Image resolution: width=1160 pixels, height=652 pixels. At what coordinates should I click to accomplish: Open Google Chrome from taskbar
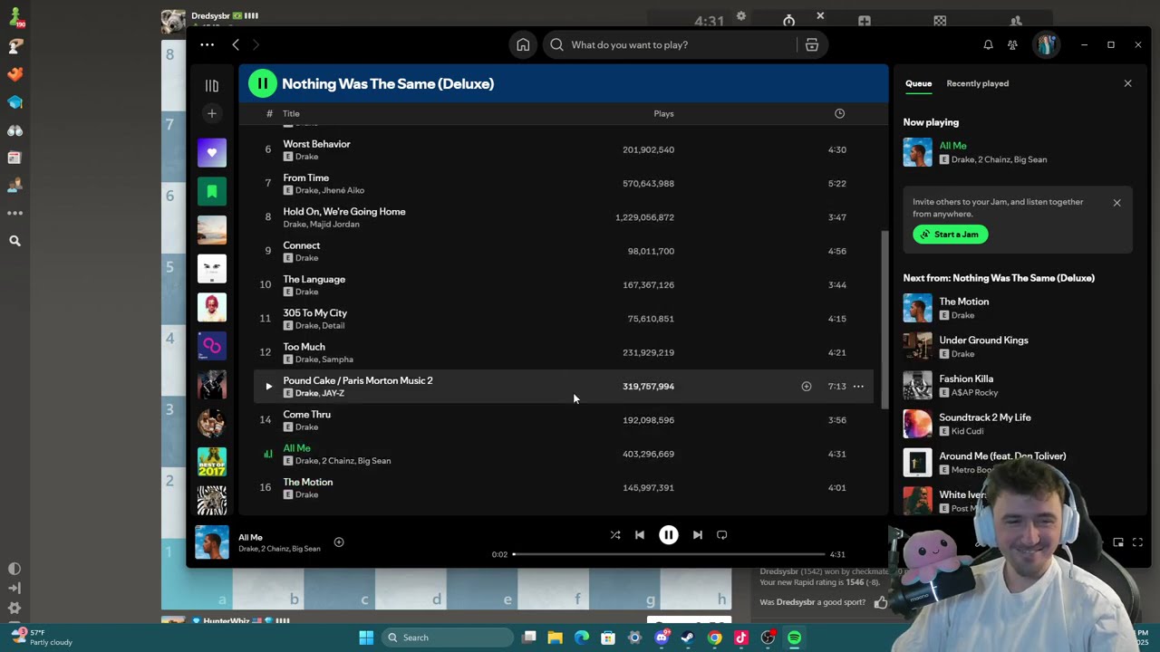tap(715, 638)
